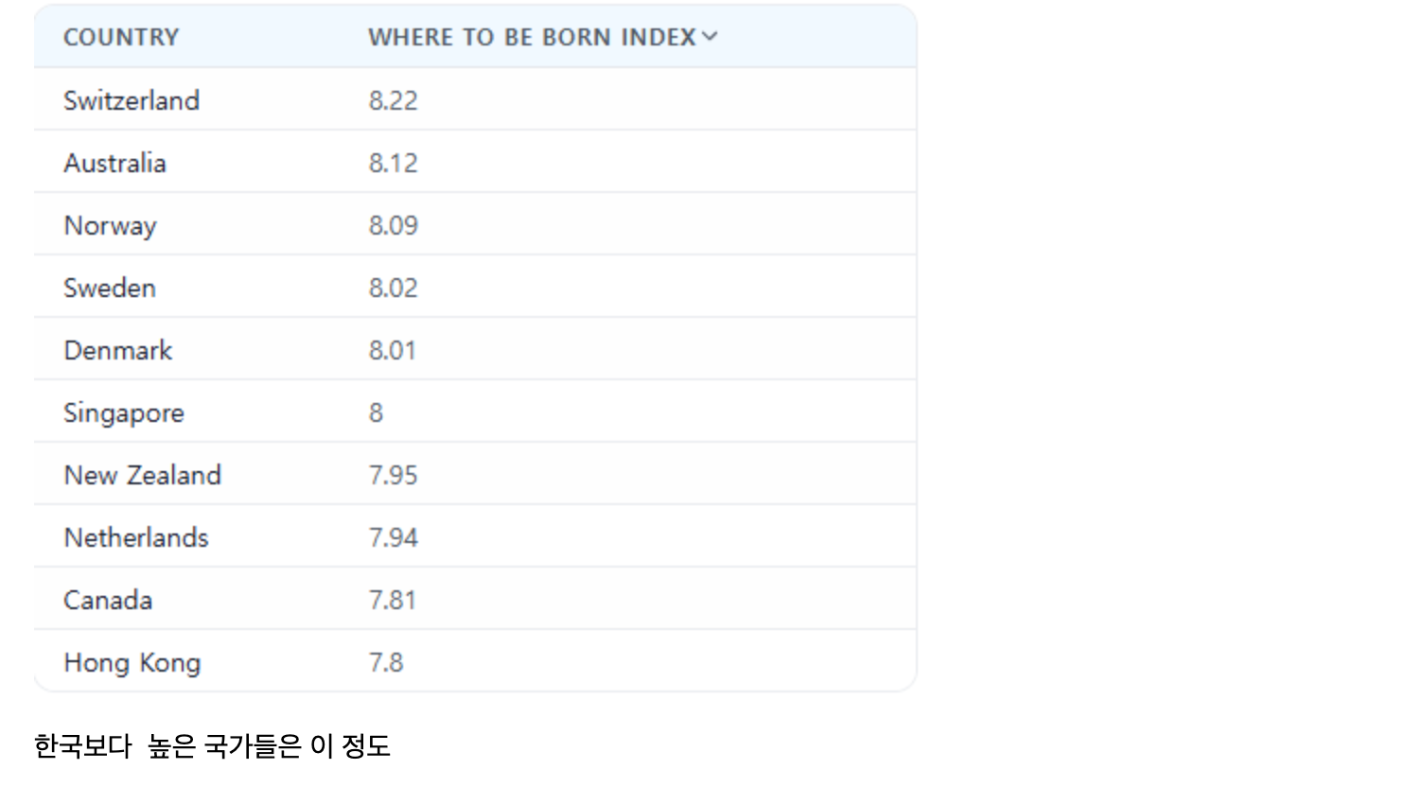Click Hong Kong in the last row
Viewport: 1406px width, 787px height.
[132, 662]
